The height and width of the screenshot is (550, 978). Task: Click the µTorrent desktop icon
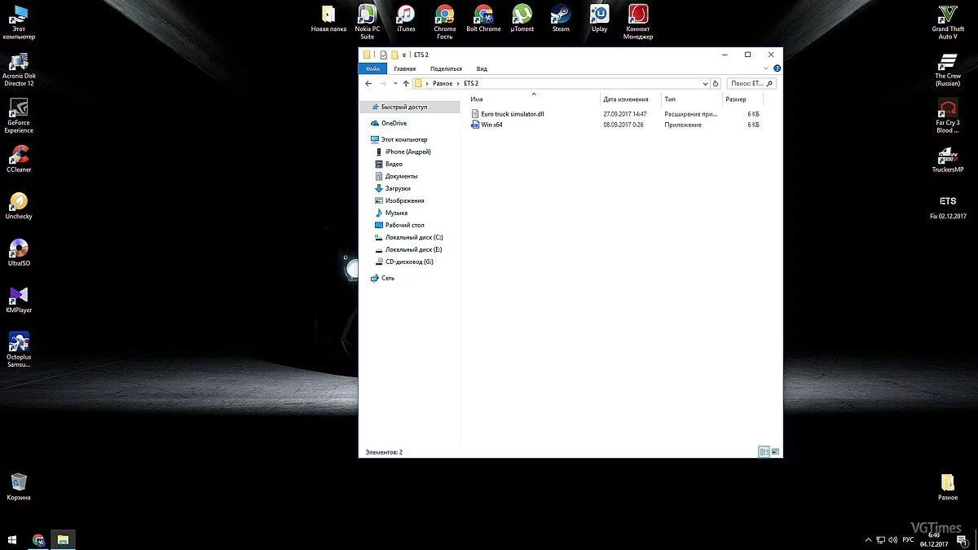pyautogui.click(x=522, y=15)
